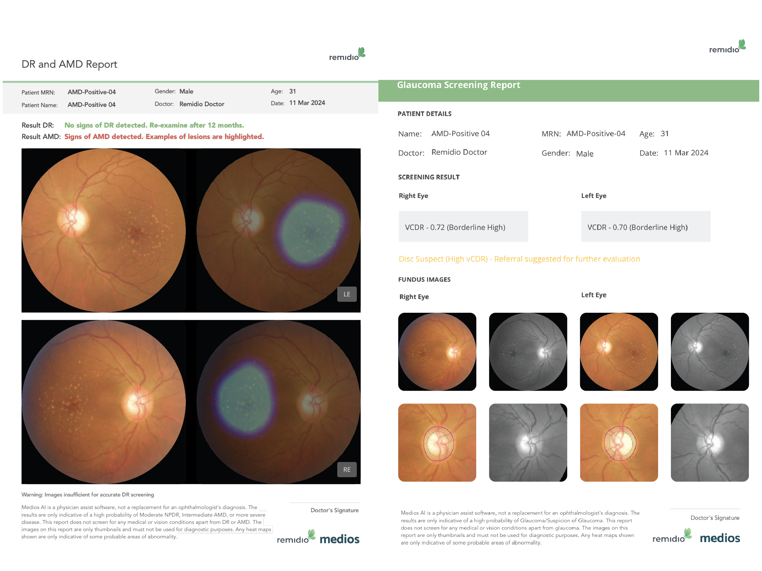The height and width of the screenshot is (571, 762).
Task: Select left eye grayscale disc crop thumbnail
Action: (710, 442)
